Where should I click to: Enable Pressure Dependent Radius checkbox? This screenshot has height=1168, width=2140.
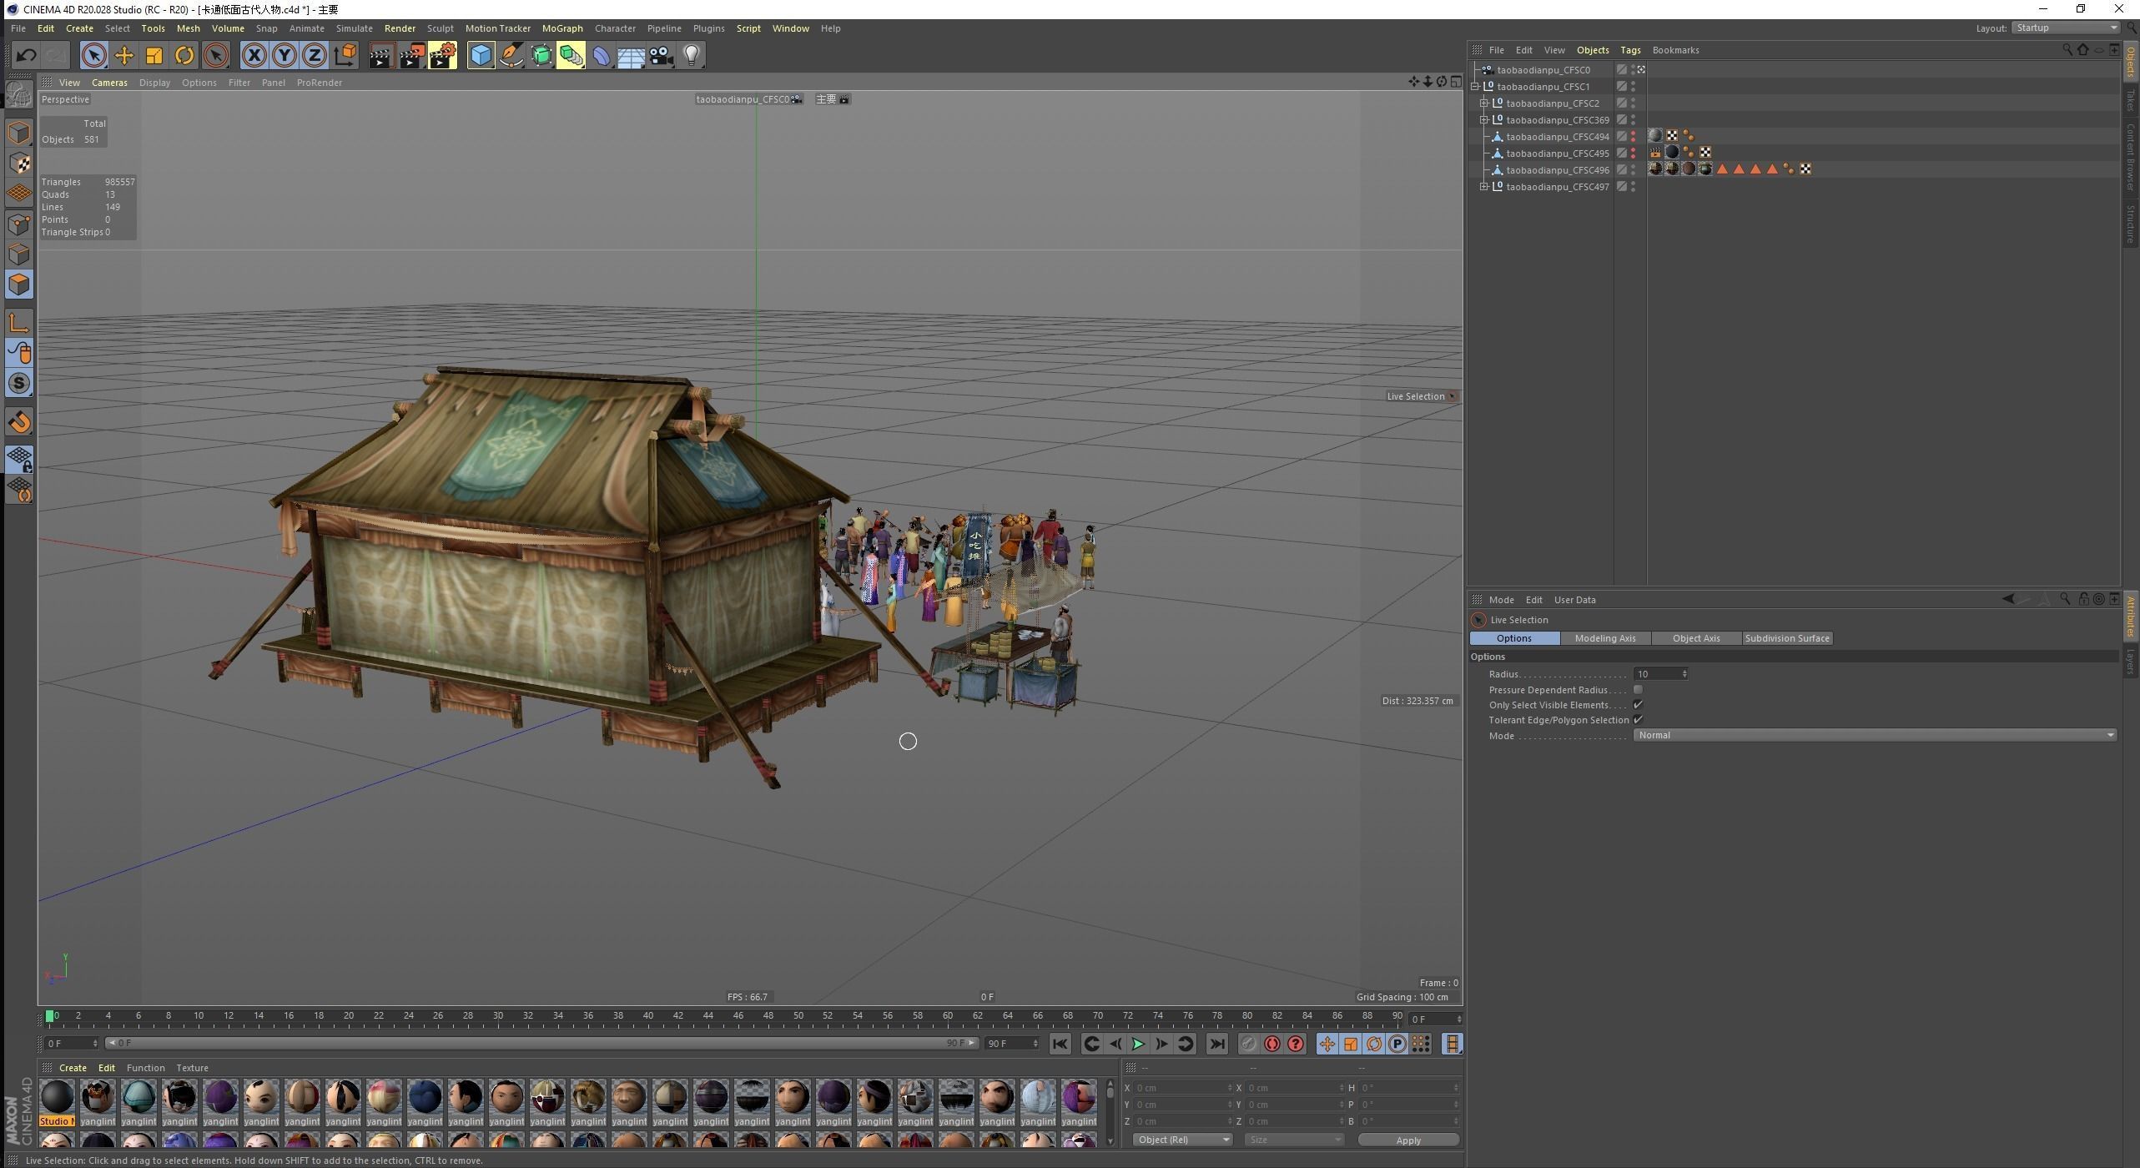coord(1638,690)
